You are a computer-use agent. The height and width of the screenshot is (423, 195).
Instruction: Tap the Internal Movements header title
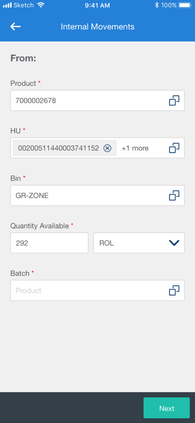coord(98,27)
